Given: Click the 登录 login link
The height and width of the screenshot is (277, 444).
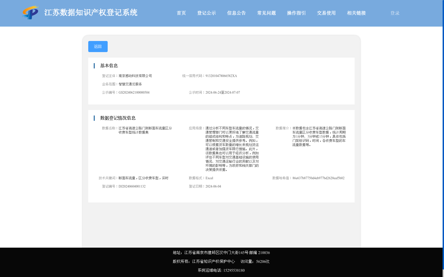Looking at the screenshot, I should coord(395,13).
